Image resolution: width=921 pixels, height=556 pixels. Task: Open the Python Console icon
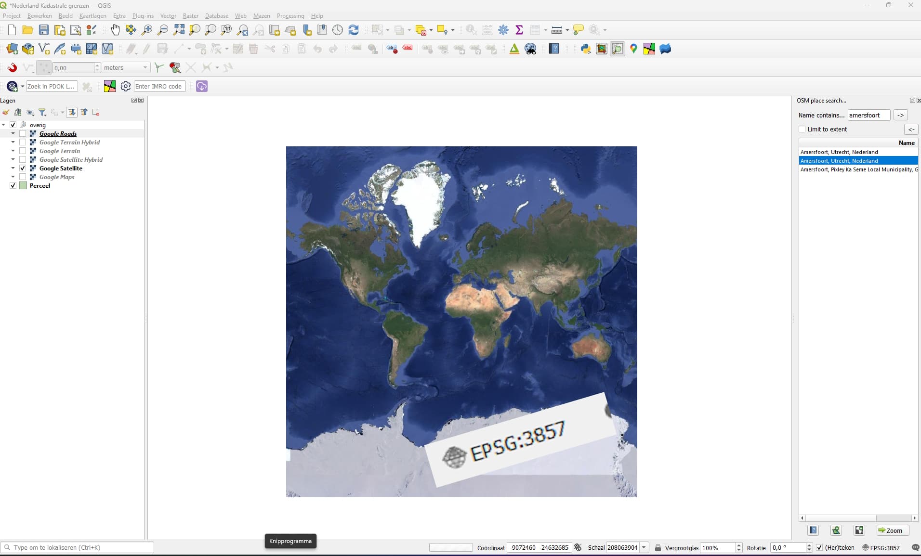[586, 49]
